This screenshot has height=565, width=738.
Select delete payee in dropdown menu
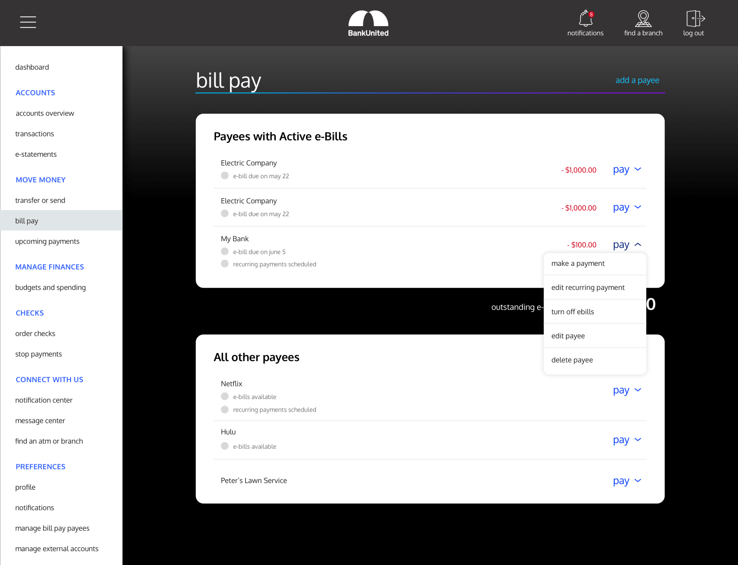[572, 360]
